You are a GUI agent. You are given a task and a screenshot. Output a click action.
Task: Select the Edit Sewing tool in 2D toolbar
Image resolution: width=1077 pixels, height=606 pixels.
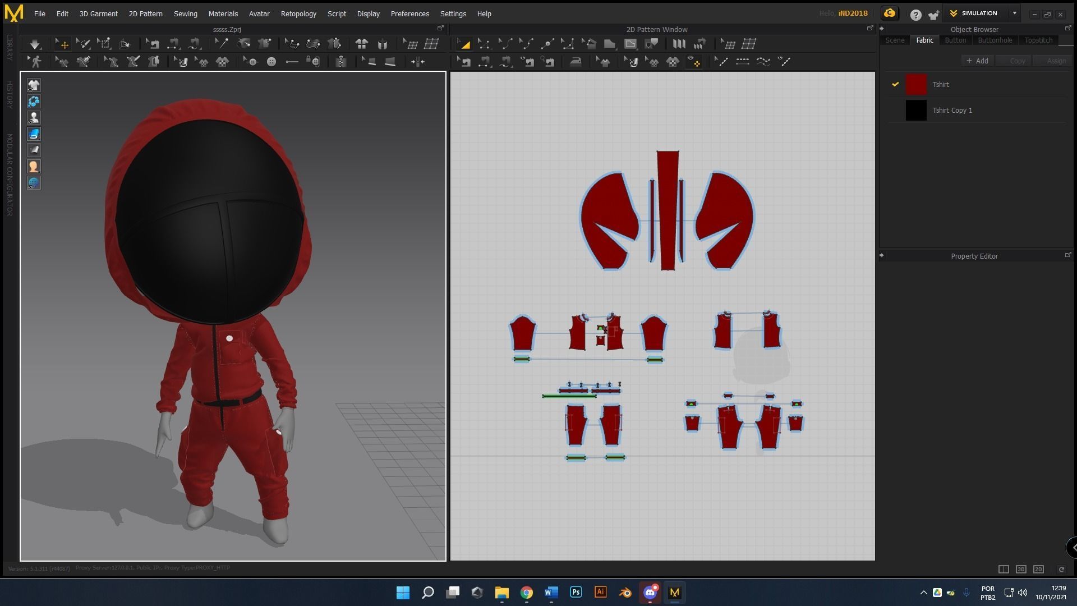(x=463, y=62)
